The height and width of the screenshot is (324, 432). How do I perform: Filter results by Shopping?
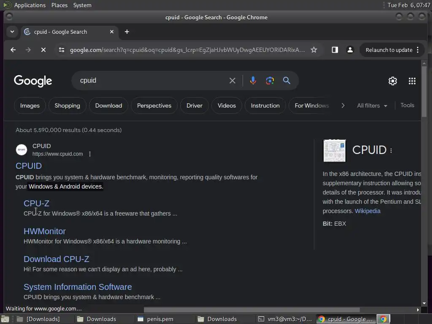[67, 105]
